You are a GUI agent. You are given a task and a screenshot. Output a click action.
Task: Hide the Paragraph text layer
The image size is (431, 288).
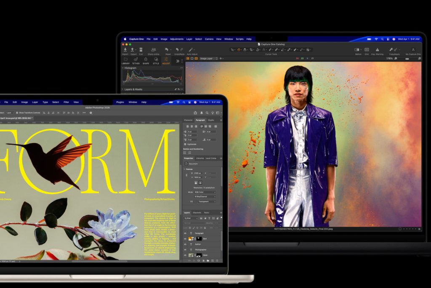[x=185, y=233]
